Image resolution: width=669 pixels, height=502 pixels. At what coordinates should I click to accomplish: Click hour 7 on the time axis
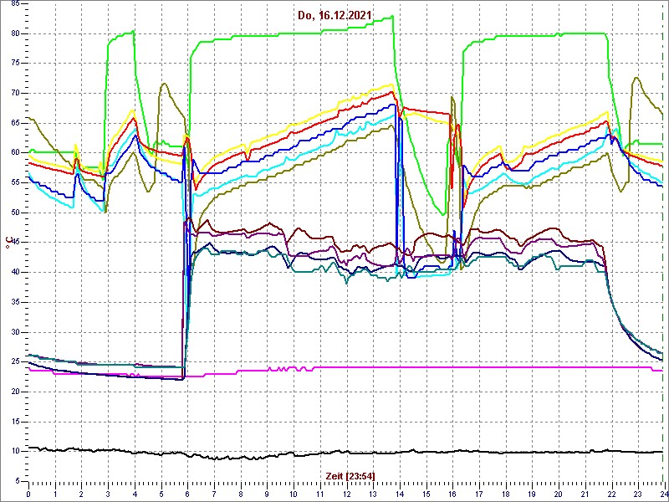pos(214,494)
